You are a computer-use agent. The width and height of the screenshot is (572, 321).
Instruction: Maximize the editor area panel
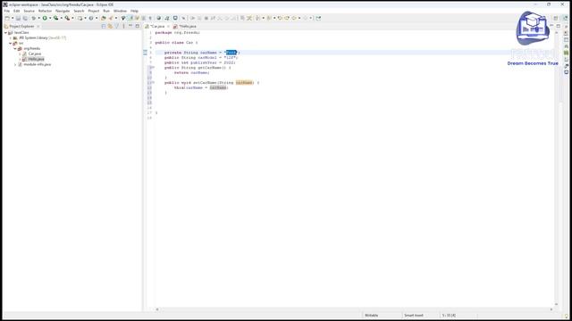(558, 26)
